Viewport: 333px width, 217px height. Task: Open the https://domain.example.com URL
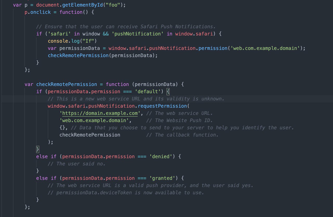100,113
